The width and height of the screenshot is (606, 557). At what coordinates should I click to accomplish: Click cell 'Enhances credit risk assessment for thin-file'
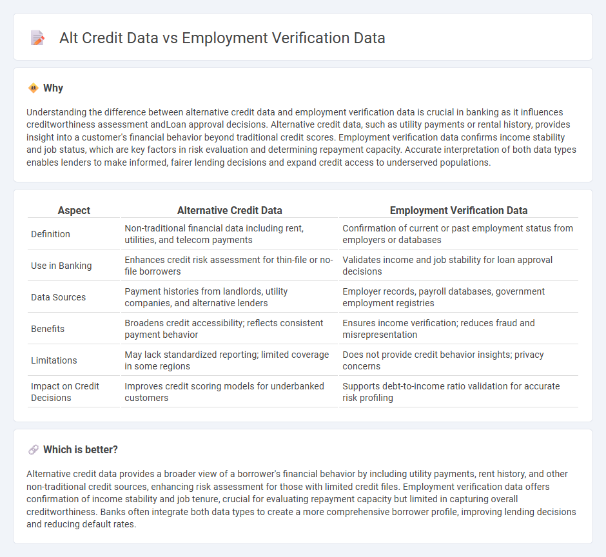tap(229, 266)
